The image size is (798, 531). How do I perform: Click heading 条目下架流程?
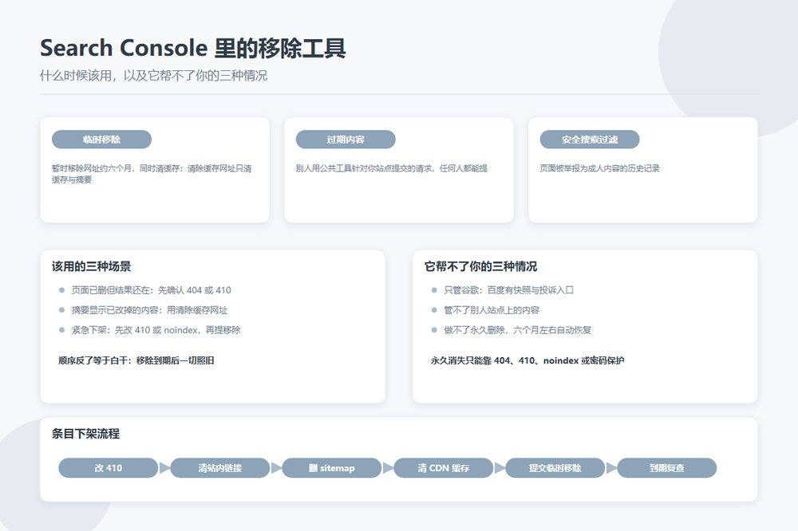85,434
